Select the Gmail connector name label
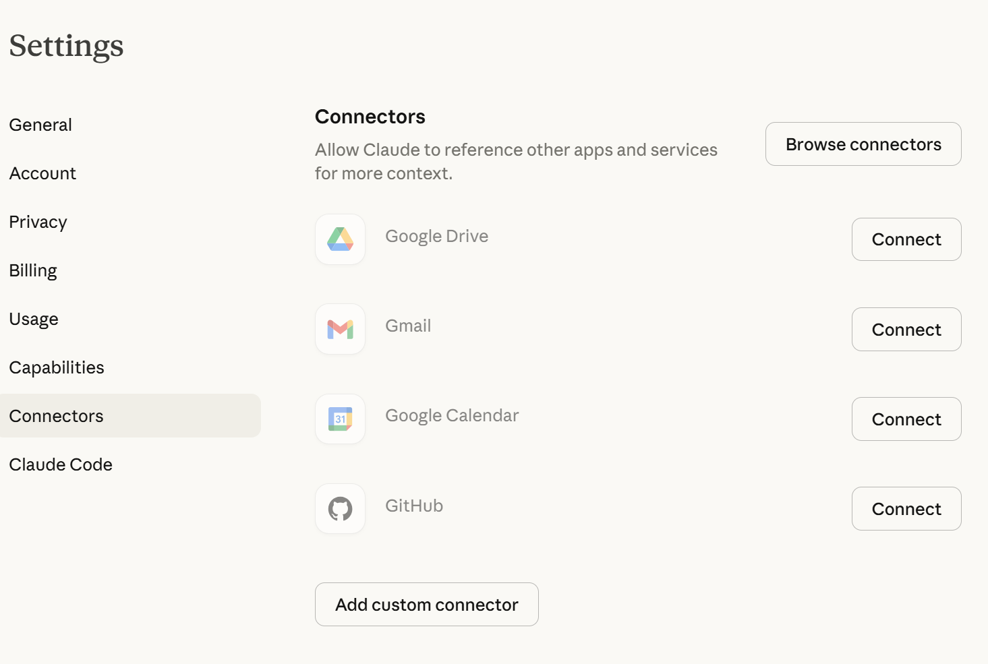Viewport: 988px width, 664px height. (x=408, y=326)
